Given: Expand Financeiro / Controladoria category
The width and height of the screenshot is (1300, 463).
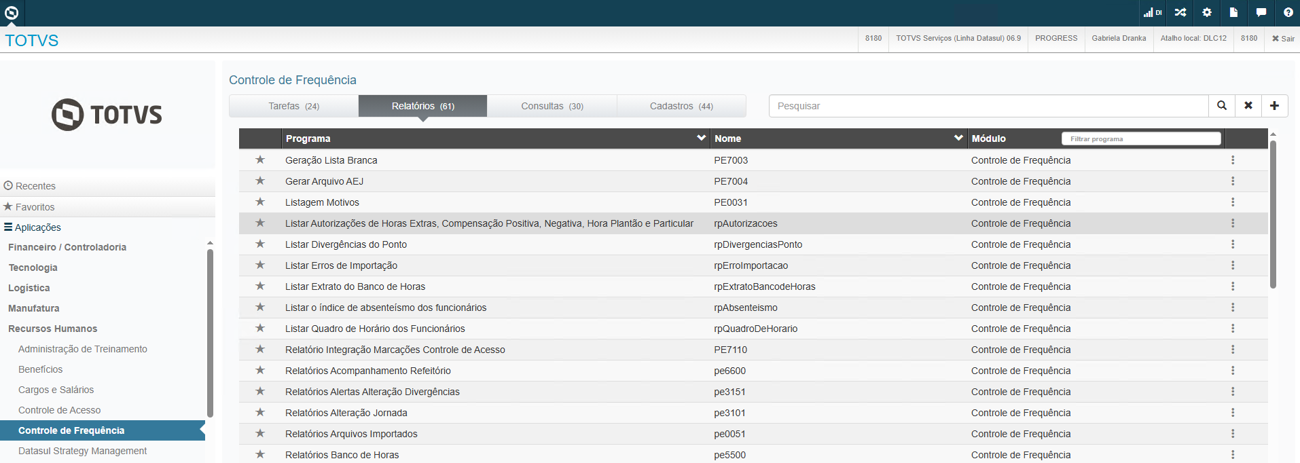Looking at the screenshot, I should click(67, 247).
